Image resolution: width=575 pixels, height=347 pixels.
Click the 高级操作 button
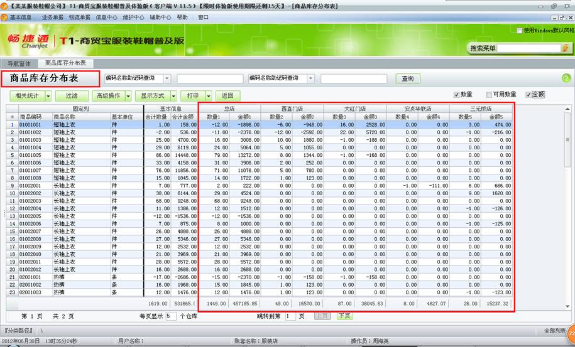pos(109,96)
